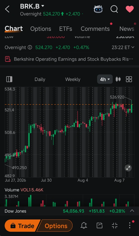
Task: Open the grid chart tools icon
Action: coord(129,79)
